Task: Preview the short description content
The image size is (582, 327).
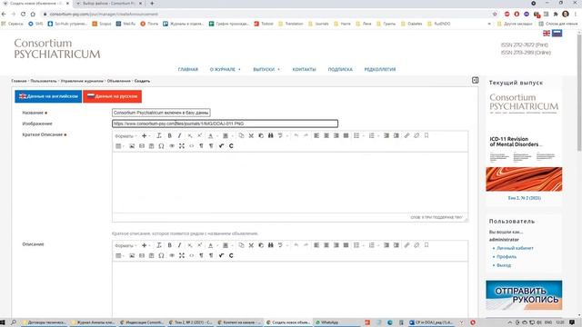Action: 172,146
